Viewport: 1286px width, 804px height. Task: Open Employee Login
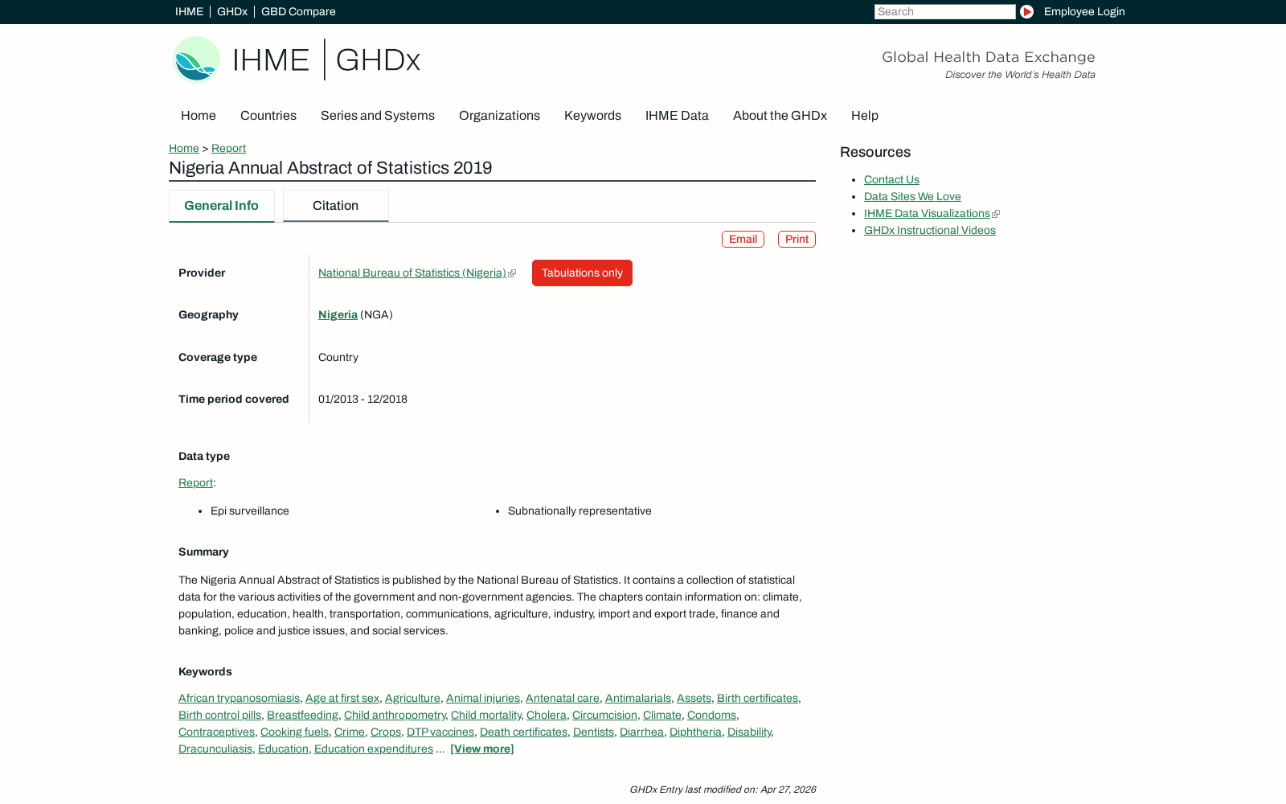pyautogui.click(x=1084, y=11)
